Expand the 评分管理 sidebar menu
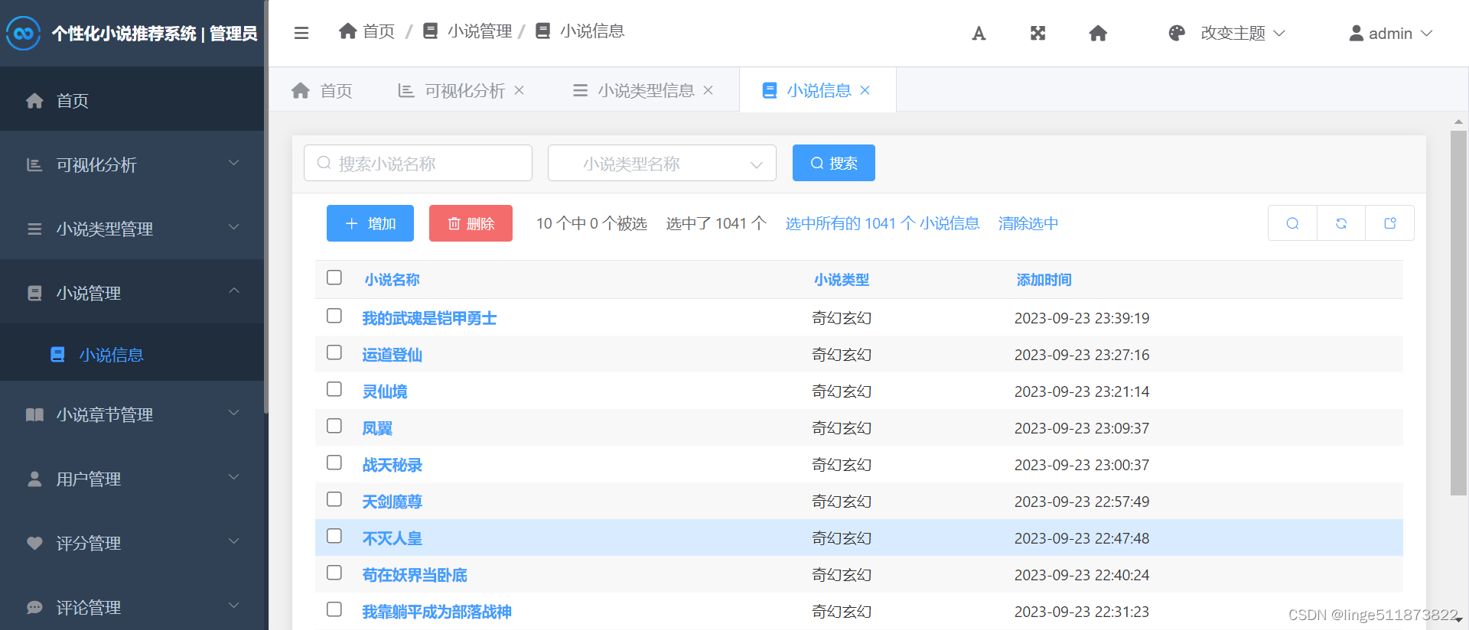Image resolution: width=1469 pixels, height=630 pixels. pyautogui.click(x=234, y=541)
